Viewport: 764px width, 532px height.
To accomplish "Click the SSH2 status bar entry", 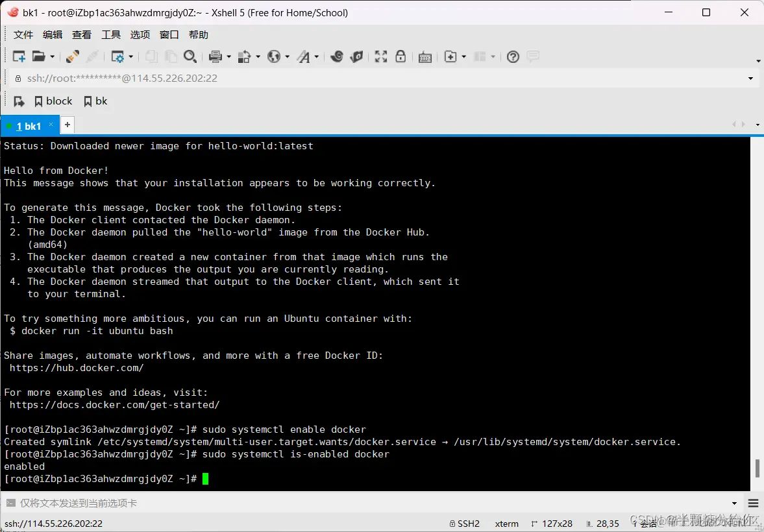I will point(464,524).
